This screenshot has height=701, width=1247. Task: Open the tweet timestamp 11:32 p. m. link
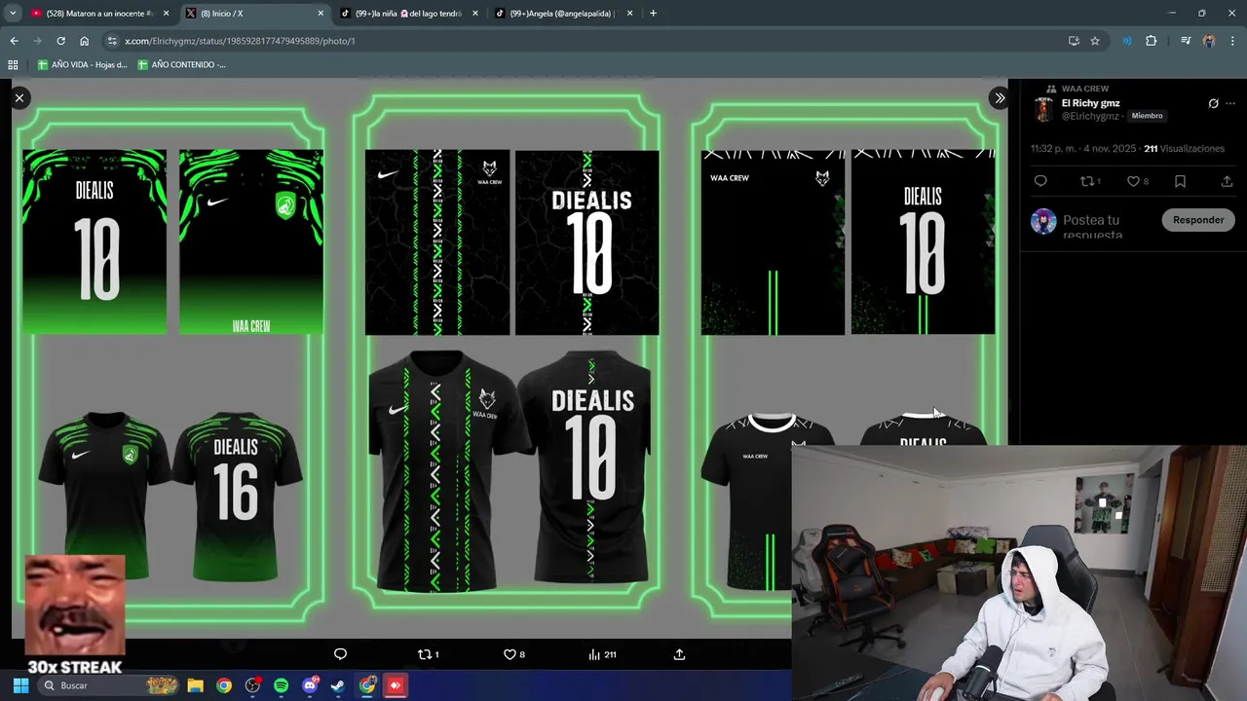point(1083,149)
